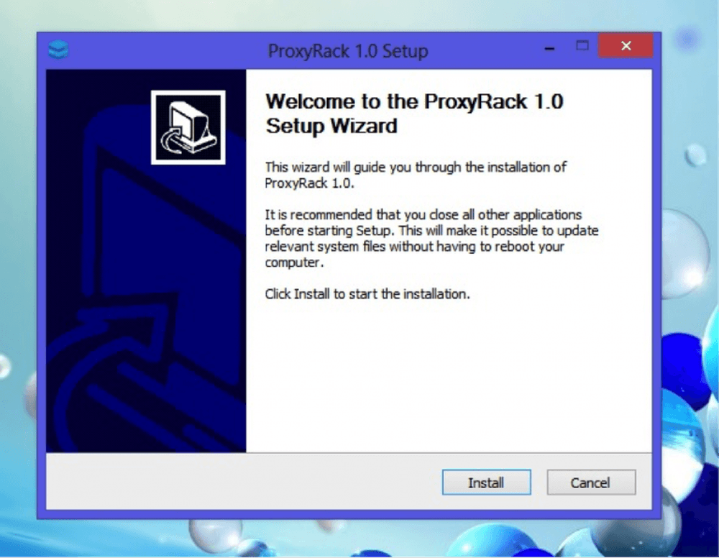Cancel the ProxyRack setup
Screen dimensions: 719x558
point(591,482)
